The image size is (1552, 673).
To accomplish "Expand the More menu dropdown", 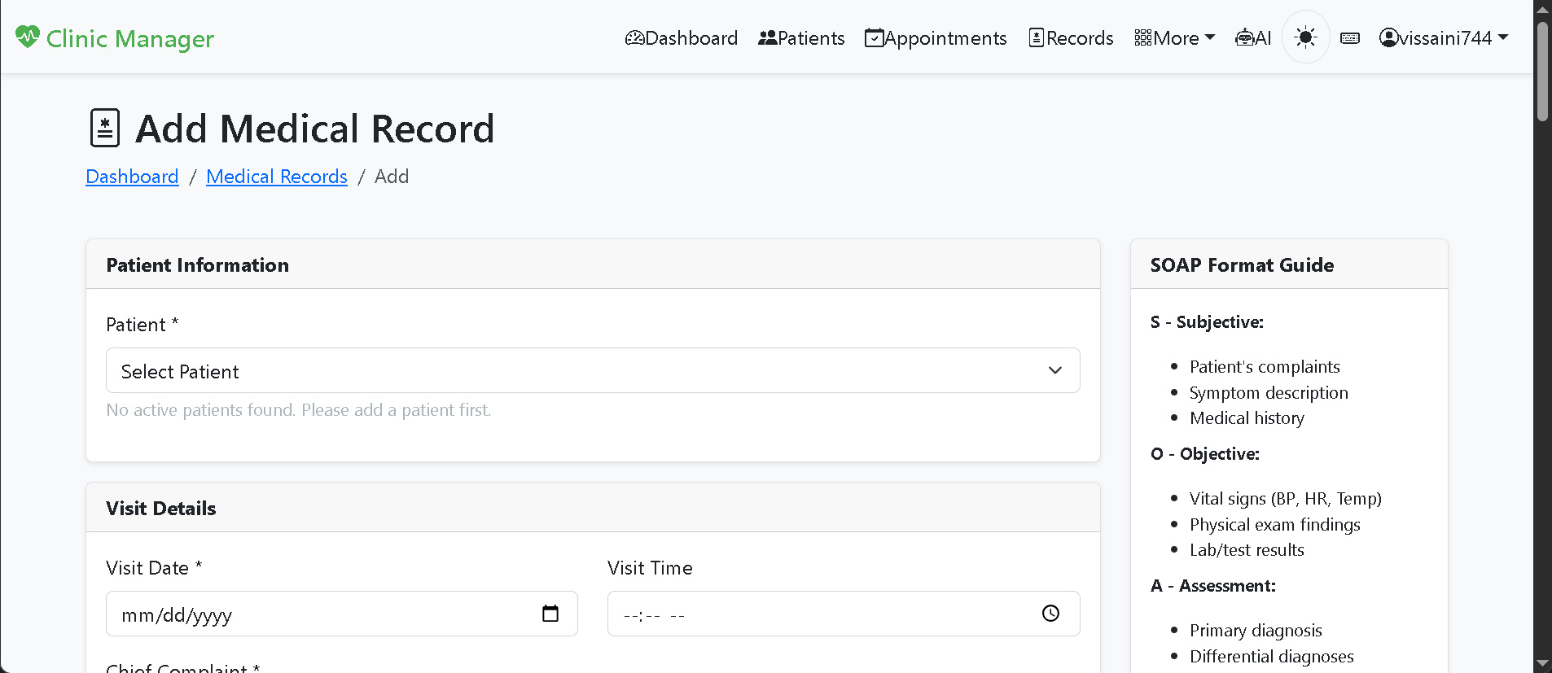I will 1174,38.
